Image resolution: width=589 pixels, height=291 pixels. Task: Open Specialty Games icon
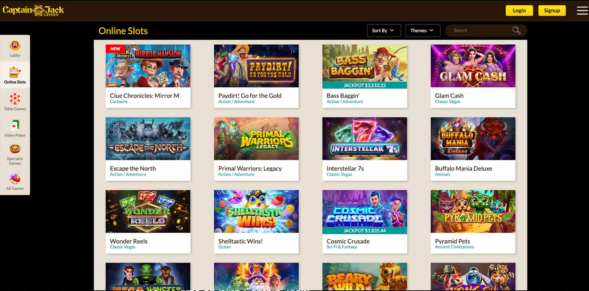coord(15,149)
